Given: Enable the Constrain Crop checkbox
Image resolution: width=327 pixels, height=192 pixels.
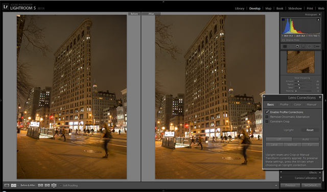Looking at the screenshot, I should (x=267, y=121).
